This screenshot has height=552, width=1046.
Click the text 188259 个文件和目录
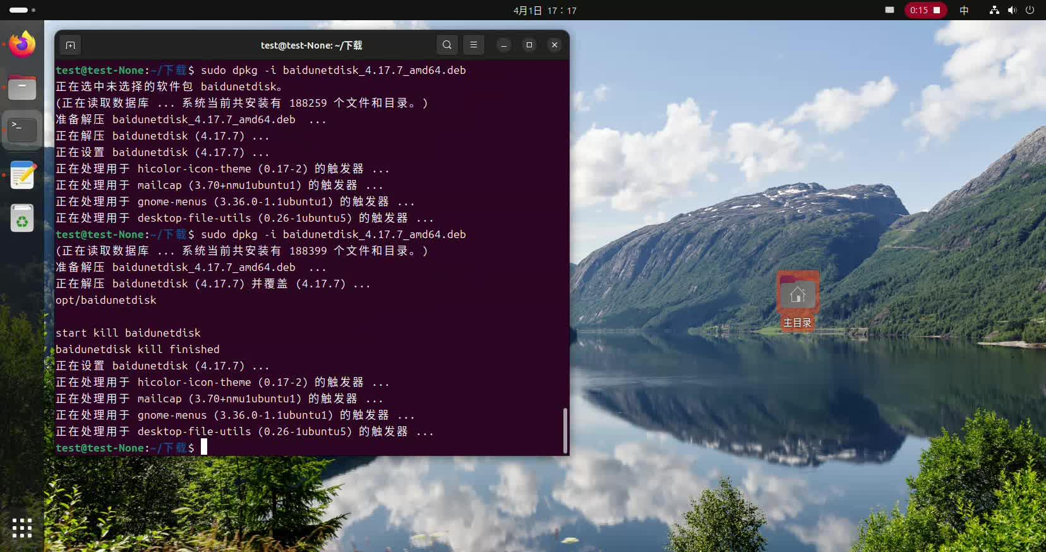349,103
